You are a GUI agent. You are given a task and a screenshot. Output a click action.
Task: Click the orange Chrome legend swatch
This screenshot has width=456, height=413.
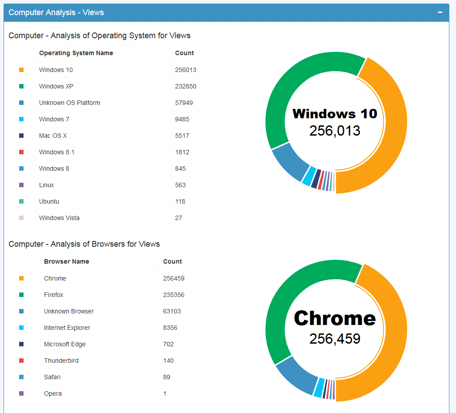(x=21, y=278)
